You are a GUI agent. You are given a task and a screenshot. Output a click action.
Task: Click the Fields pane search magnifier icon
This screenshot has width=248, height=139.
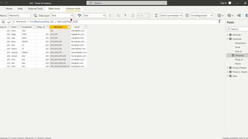click(x=229, y=29)
